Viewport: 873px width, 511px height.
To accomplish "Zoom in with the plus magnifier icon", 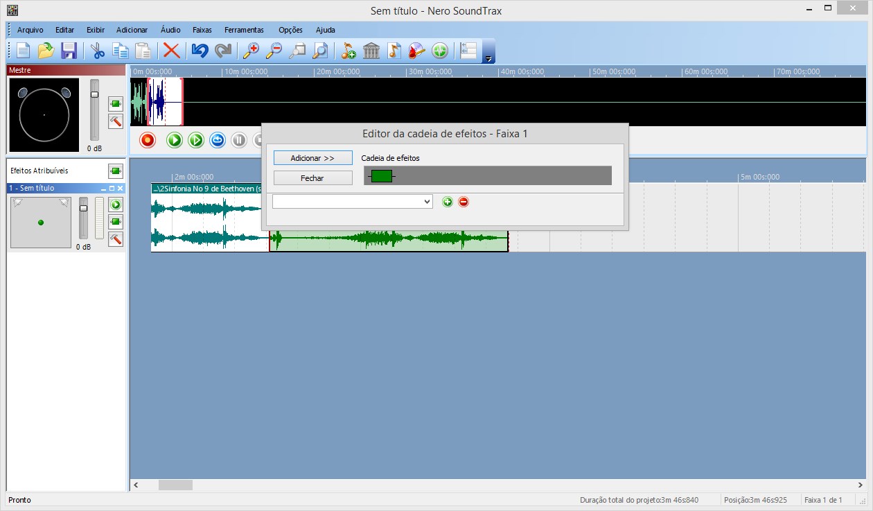I will (251, 51).
